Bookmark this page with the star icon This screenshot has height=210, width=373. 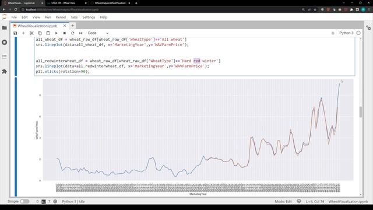[315, 9]
